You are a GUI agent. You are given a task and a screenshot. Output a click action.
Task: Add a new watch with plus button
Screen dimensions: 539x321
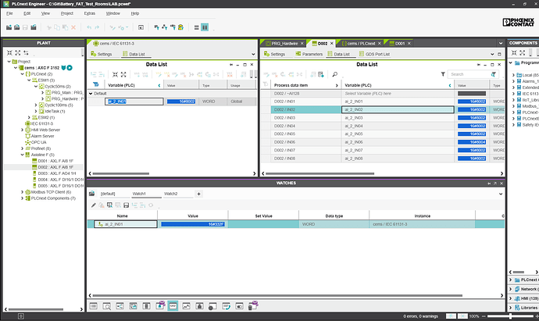[198, 193]
